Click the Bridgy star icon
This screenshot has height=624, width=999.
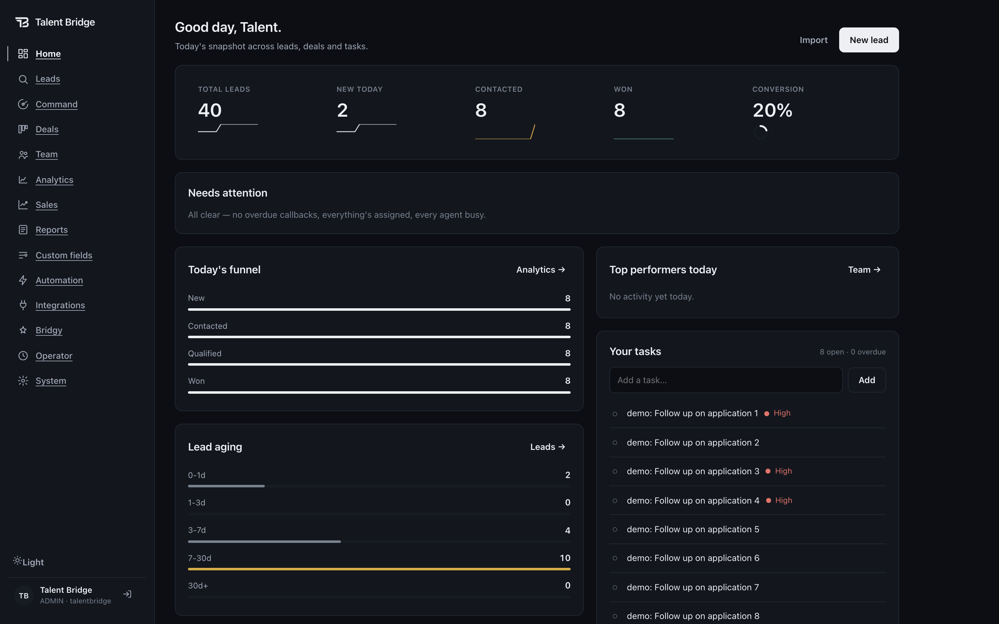coord(23,330)
